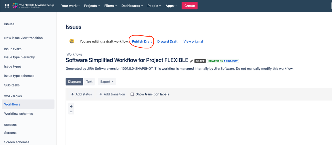
Task: Select Sub-tasks in sidebar
Action: point(12,85)
